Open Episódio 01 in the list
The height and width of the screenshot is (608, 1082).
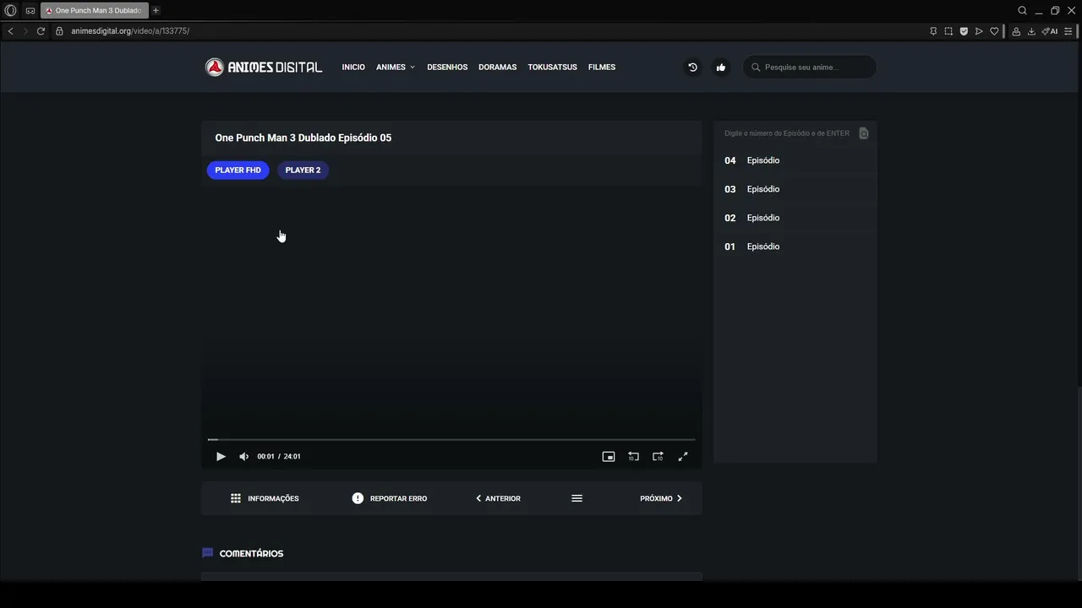tap(795, 247)
